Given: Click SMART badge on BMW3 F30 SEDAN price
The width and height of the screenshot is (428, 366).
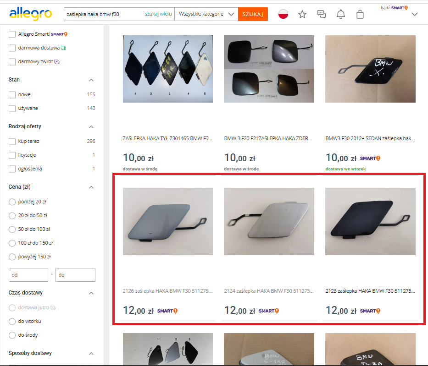Looking at the screenshot, I should (x=370, y=158).
